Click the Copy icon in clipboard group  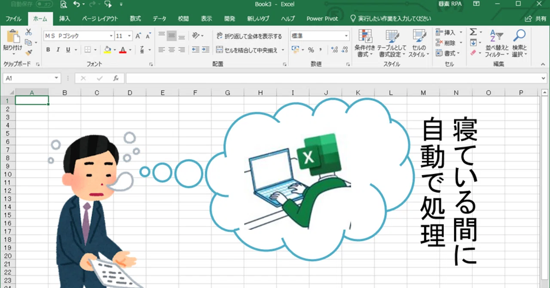click(x=28, y=43)
